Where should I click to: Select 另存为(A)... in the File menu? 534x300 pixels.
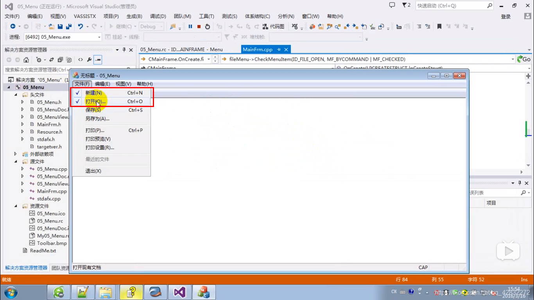[111, 119]
